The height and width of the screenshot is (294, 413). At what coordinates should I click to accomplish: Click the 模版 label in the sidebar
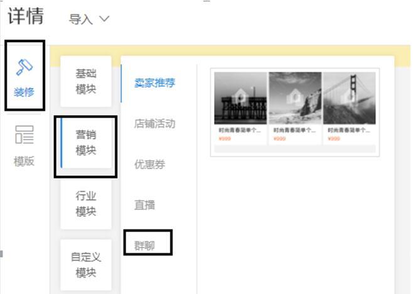pos(24,161)
